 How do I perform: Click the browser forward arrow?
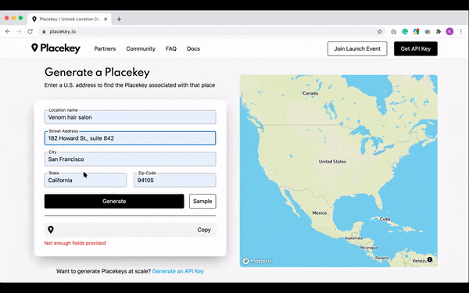(x=19, y=31)
